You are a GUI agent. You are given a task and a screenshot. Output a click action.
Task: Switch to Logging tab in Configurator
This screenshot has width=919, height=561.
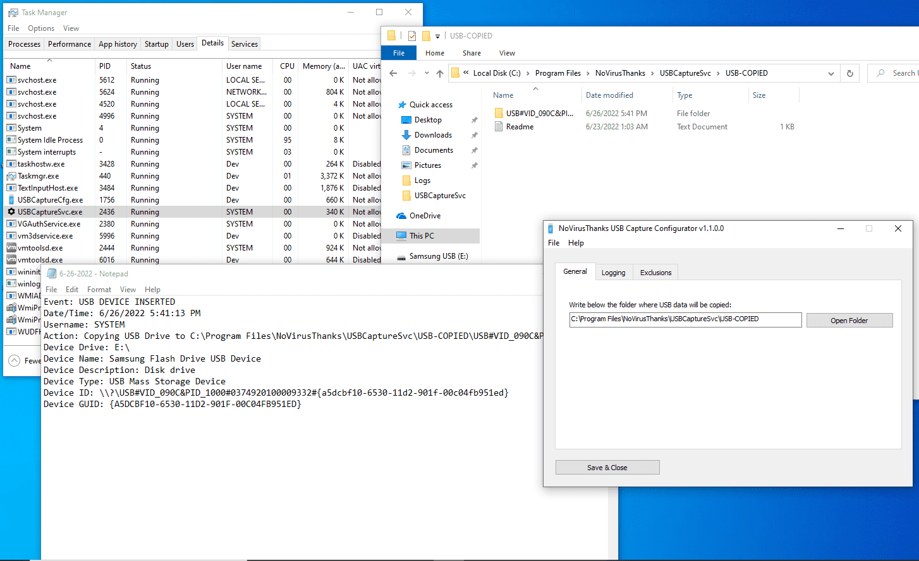pyautogui.click(x=613, y=273)
